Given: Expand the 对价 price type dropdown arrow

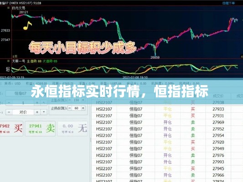Looking at the screenshot, I should point(44,112).
